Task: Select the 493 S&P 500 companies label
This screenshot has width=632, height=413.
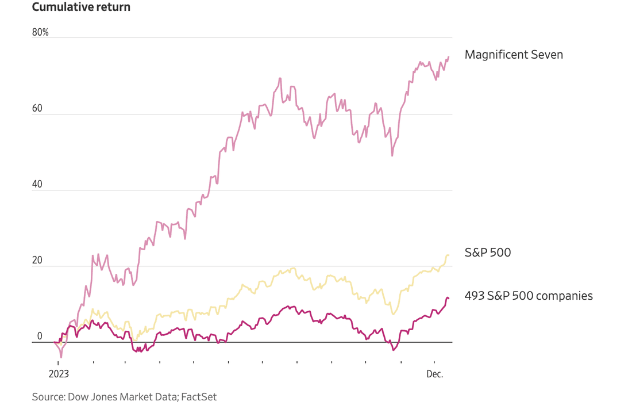Action: click(529, 296)
